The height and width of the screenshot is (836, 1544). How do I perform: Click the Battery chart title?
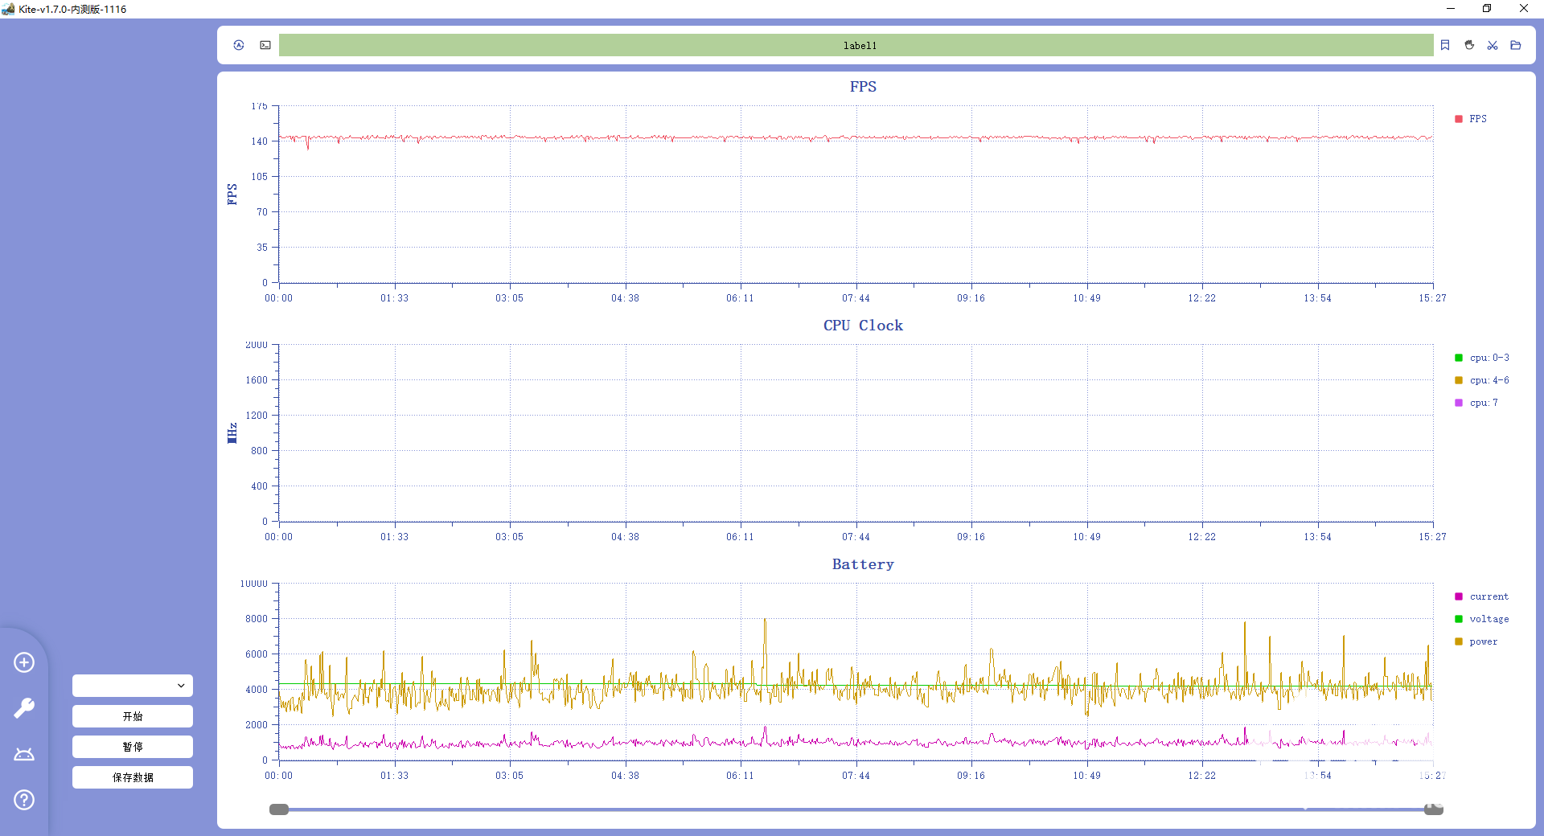coord(863,564)
